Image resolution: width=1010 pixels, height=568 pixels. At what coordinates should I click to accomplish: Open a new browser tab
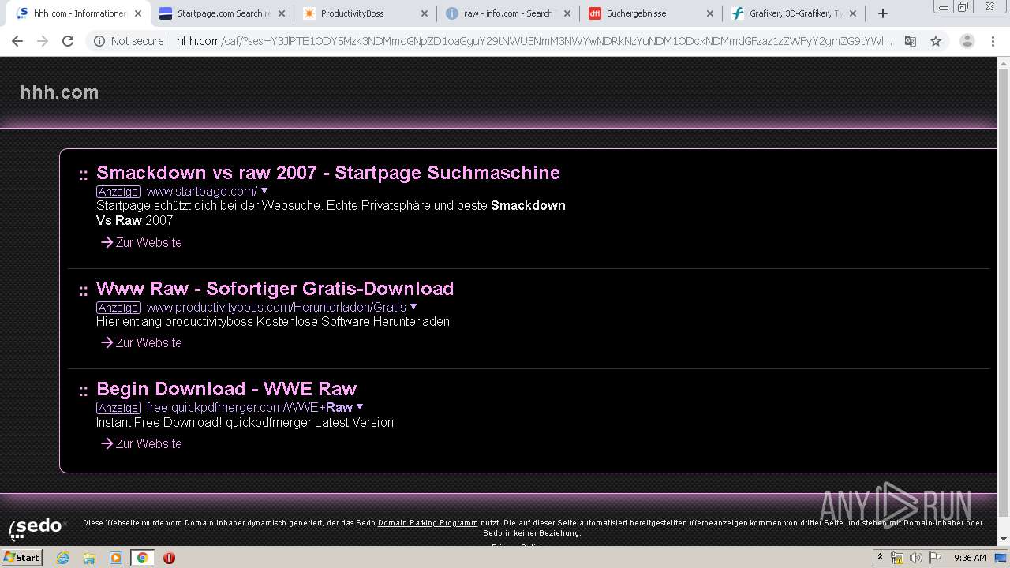(883, 13)
